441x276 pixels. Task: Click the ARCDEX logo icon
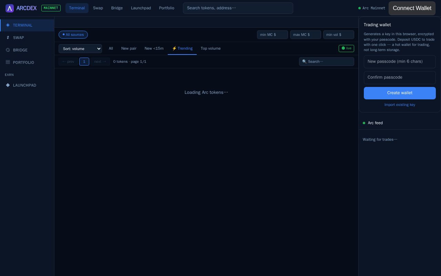point(10,8)
